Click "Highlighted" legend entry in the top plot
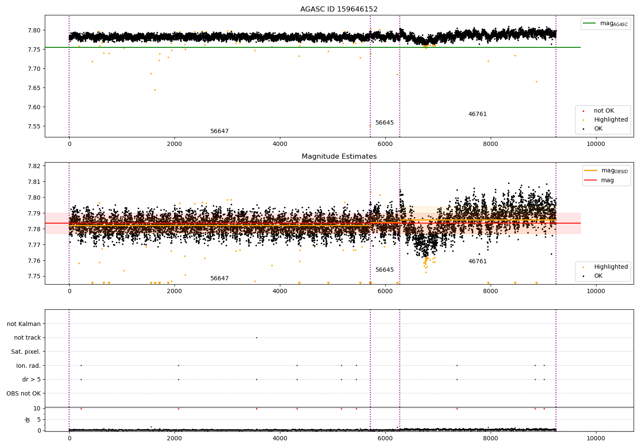This screenshot has width=640, height=448. (x=605, y=119)
